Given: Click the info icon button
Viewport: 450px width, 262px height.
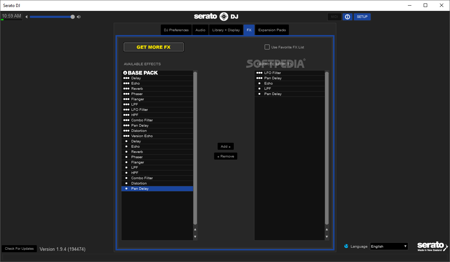Looking at the screenshot, I should tap(347, 17).
